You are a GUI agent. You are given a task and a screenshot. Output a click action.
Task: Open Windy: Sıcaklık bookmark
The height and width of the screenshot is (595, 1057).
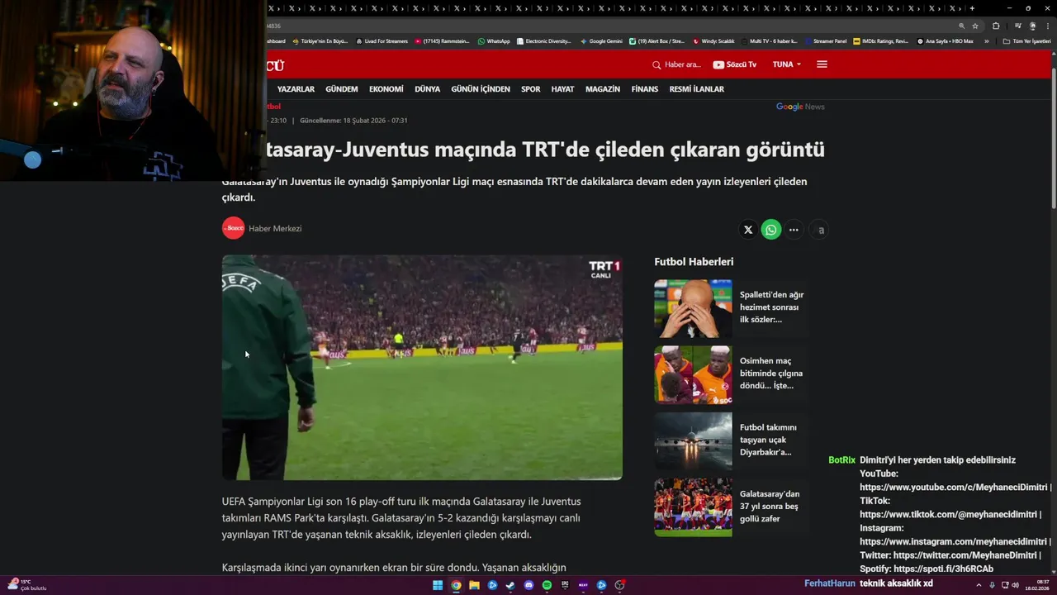click(x=713, y=40)
